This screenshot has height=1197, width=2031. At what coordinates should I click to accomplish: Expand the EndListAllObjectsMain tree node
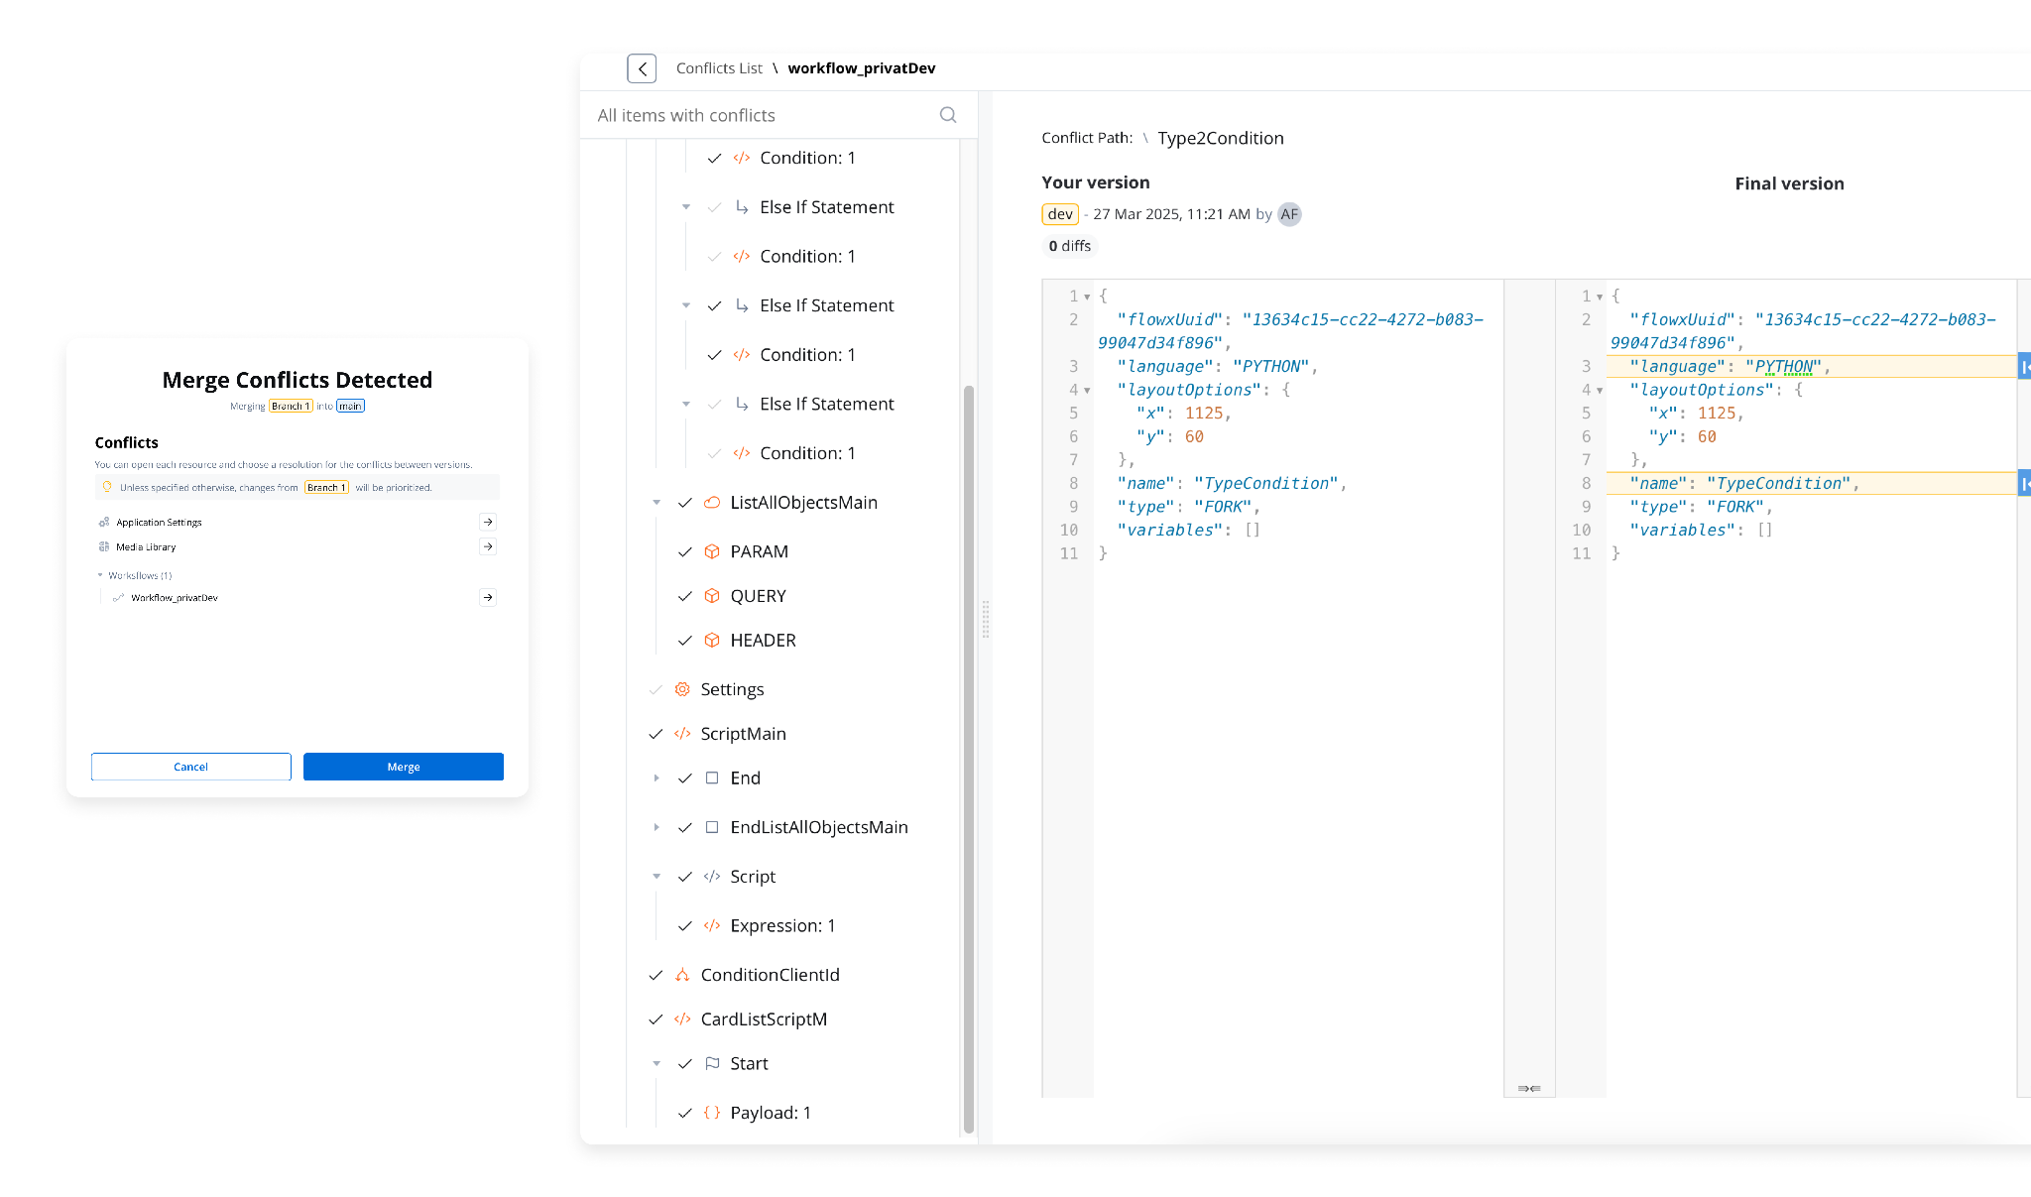coord(657,827)
